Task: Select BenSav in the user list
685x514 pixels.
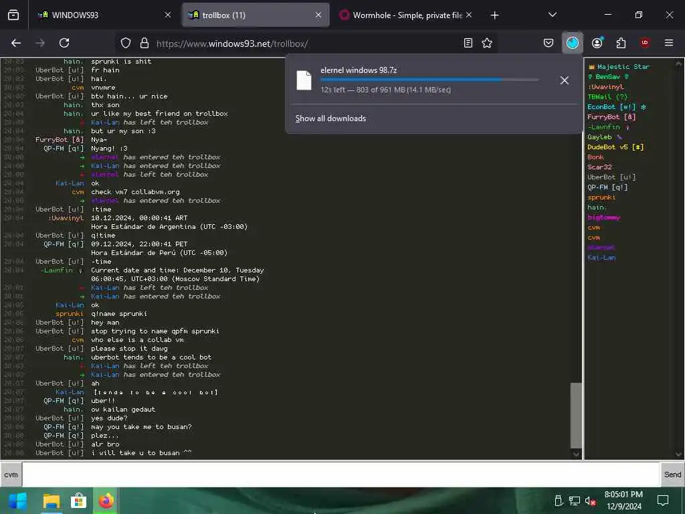Action: coord(607,77)
